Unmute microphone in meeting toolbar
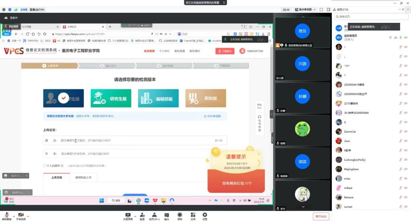The width and height of the screenshot is (411, 222). click(x=7, y=215)
